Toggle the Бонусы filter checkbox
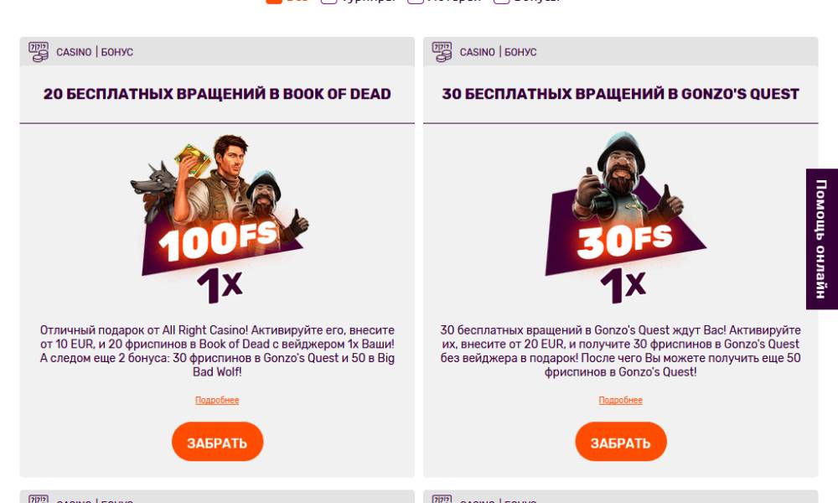The width and height of the screenshot is (838, 503). tap(501, 2)
